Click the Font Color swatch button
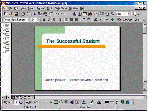The width and height of the screenshot is (148, 111). [99, 102]
